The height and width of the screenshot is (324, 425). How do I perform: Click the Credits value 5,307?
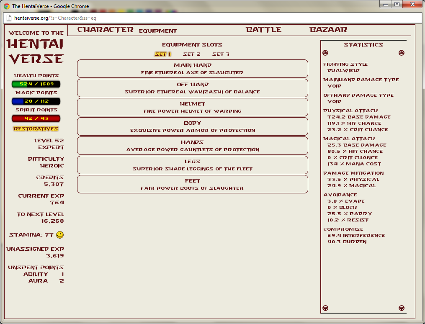pyautogui.click(x=54, y=184)
